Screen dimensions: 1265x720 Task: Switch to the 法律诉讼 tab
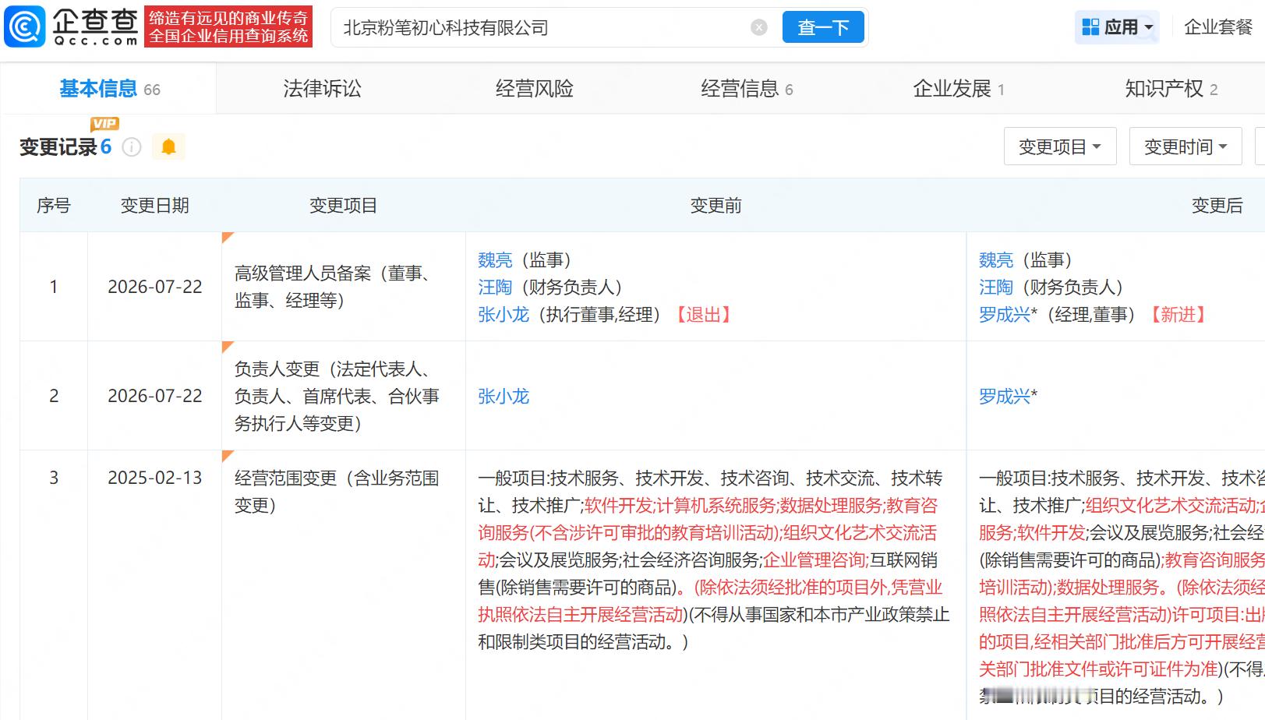point(322,89)
